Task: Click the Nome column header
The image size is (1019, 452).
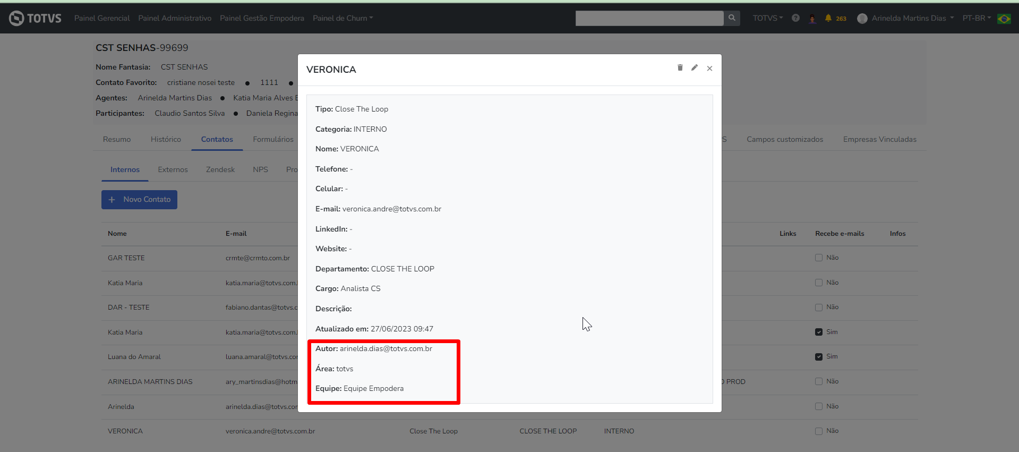Action: [117, 234]
